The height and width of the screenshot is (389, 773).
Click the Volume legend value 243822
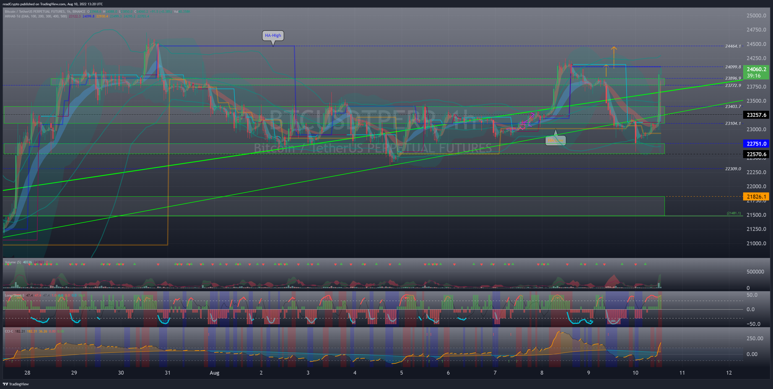(39, 262)
